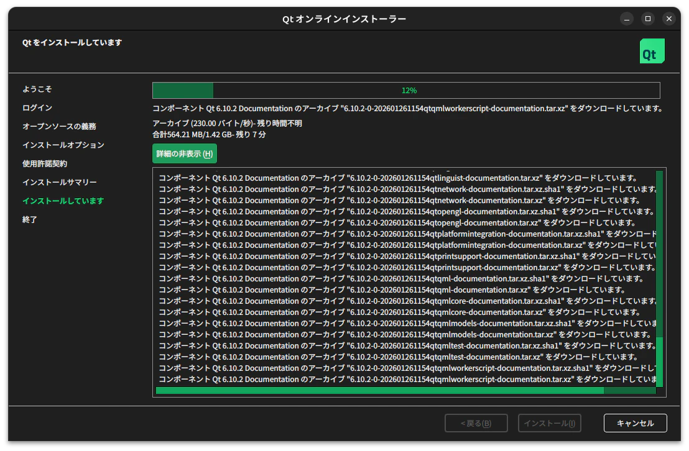
Task: Click the disabled インストール(I) button
Action: pyautogui.click(x=549, y=423)
